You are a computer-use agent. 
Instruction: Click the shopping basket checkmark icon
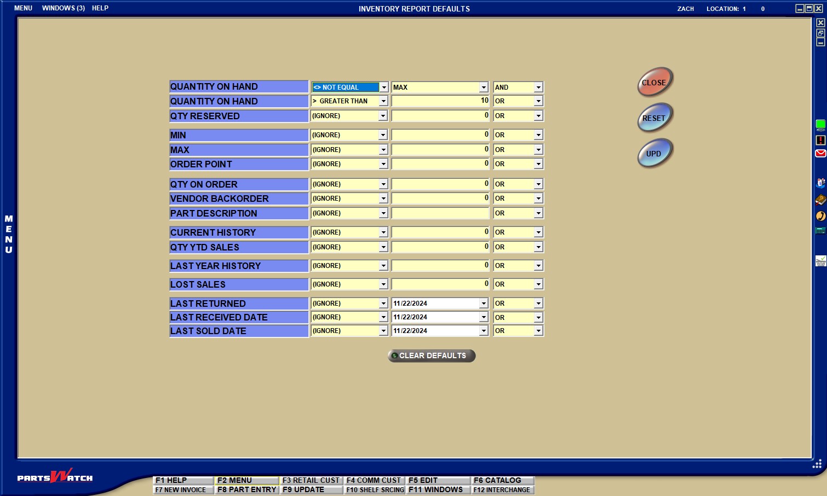(x=820, y=261)
